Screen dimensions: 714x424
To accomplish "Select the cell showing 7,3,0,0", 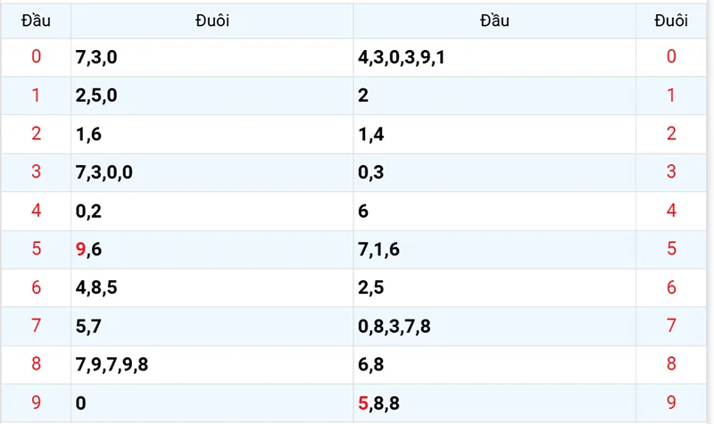I will (x=105, y=172).
